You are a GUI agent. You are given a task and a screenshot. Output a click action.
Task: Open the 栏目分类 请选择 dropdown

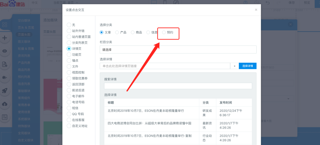click(x=178, y=50)
